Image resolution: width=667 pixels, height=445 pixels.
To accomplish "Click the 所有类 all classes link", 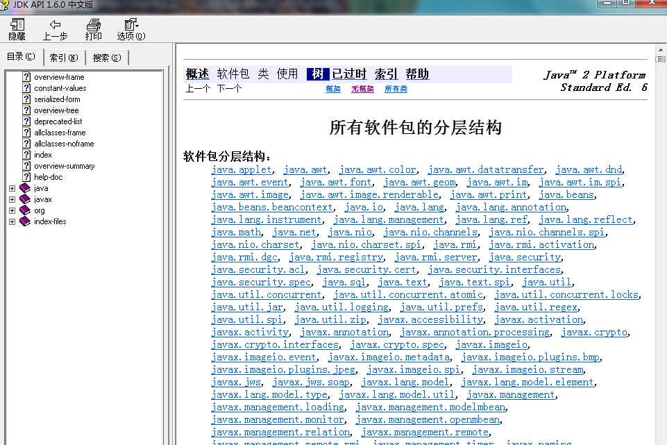I will (x=396, y=88).
